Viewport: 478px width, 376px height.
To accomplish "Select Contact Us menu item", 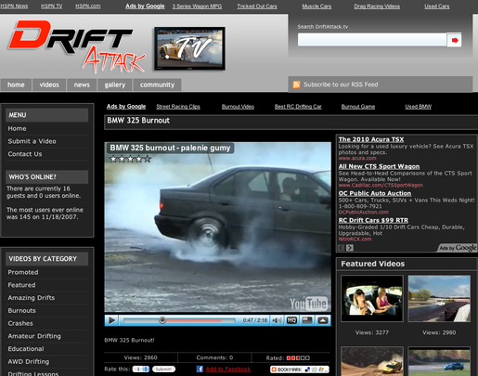I will 25,154.
